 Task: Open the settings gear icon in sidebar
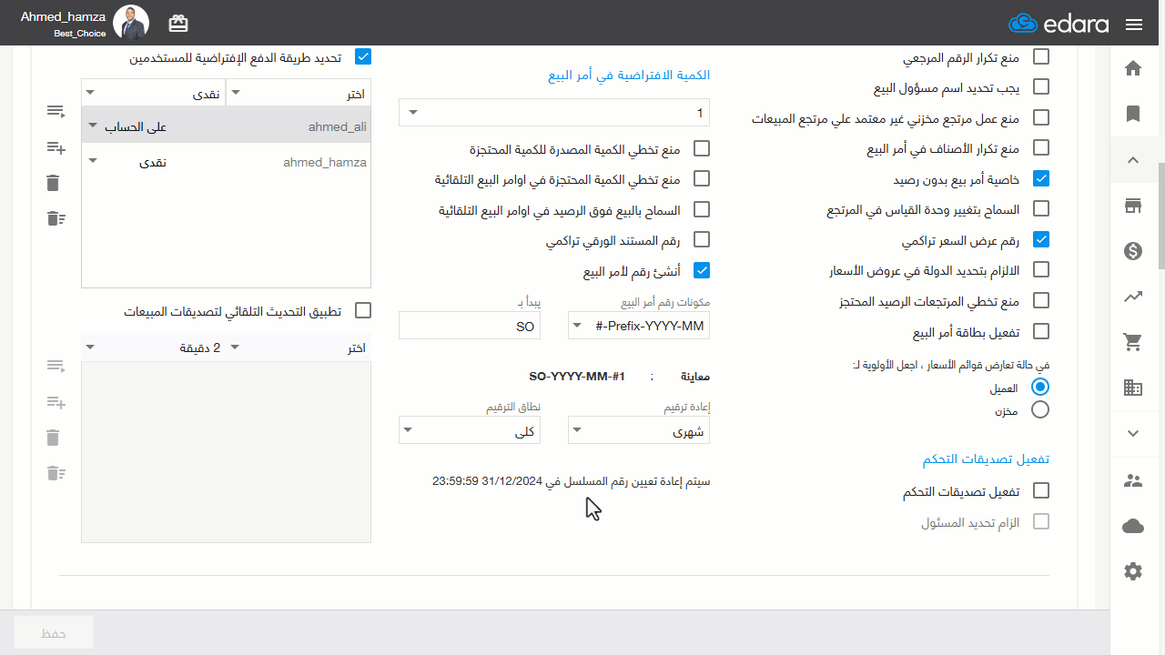pos(1133,571)
